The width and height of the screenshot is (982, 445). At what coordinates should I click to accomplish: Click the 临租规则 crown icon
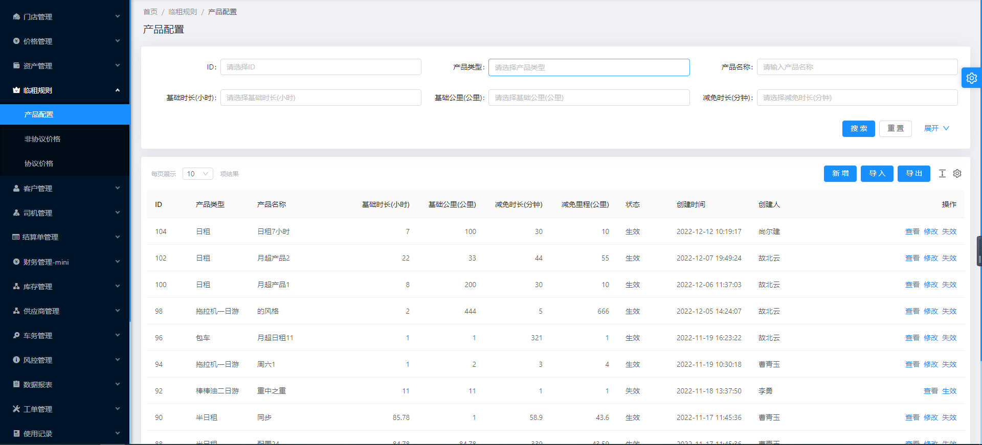click(x=16, y=90)
